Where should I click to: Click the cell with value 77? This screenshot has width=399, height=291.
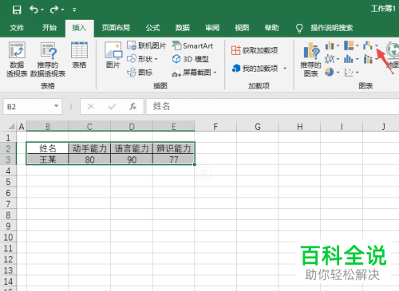tap(174, 159)
